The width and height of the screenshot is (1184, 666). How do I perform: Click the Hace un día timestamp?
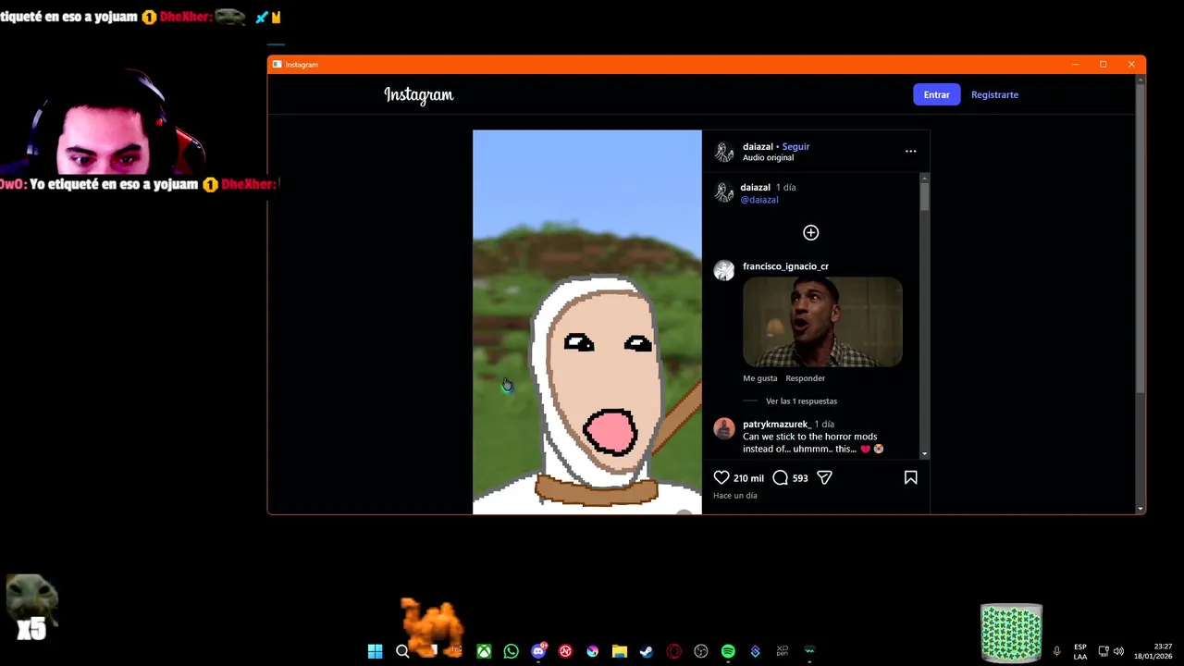[x=735, y=496]
